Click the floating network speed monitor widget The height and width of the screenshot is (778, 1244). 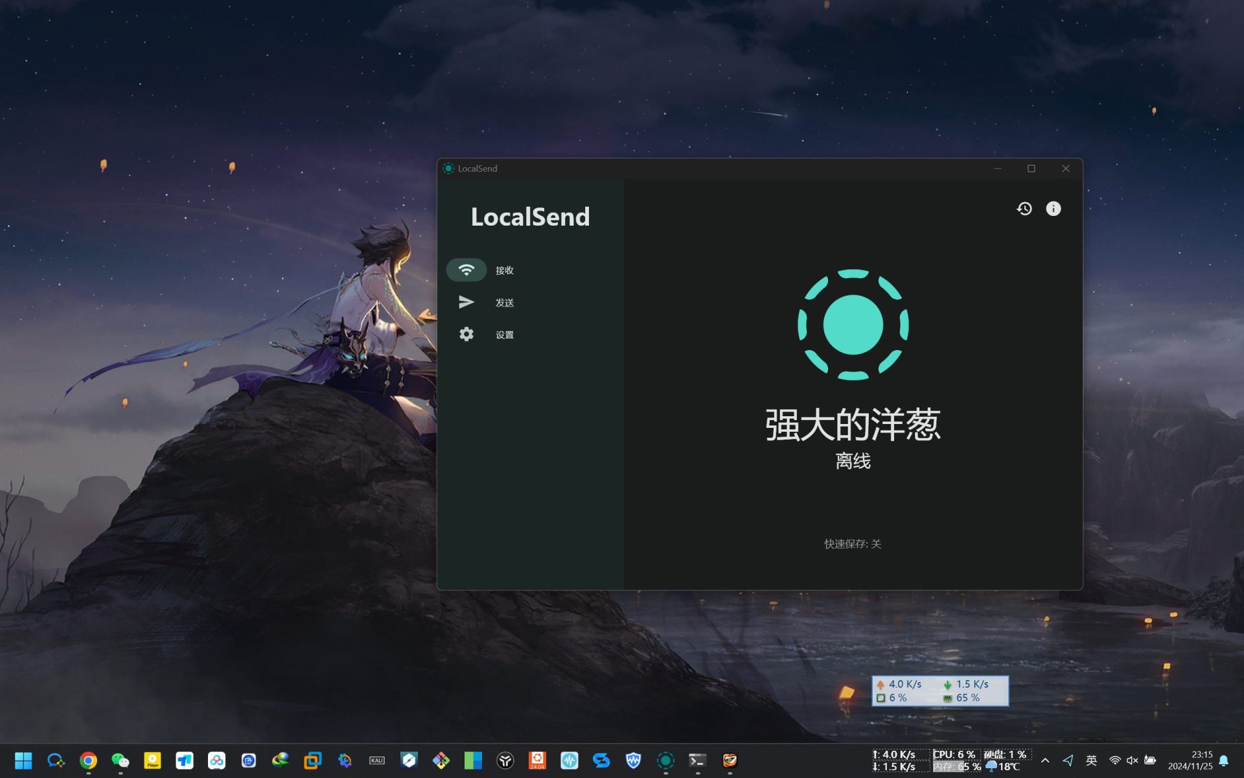pyautogui.click(x=939, y=690)
